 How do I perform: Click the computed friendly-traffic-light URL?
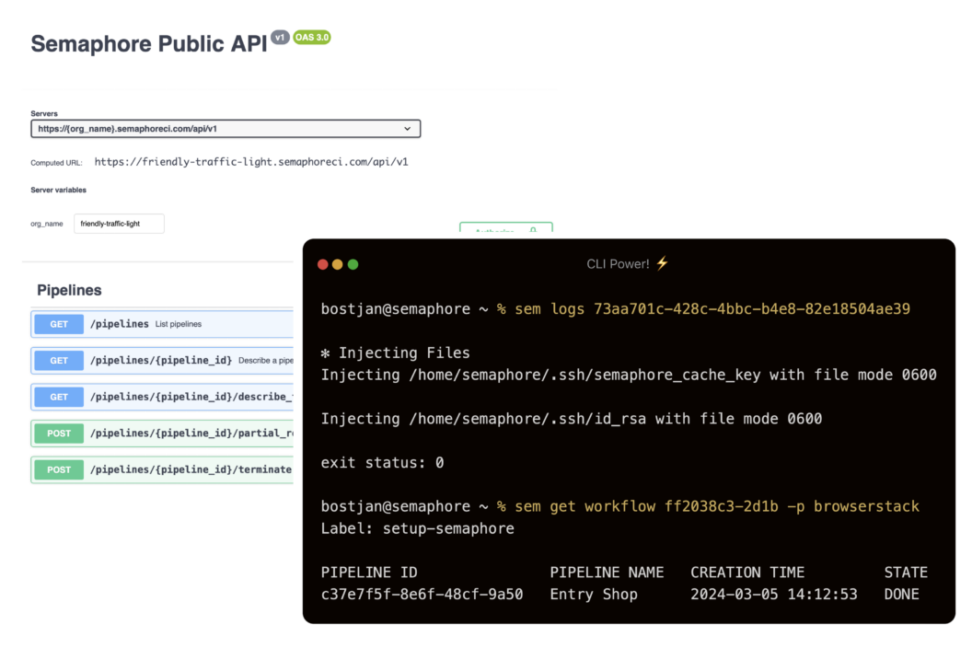coord(250,161)
